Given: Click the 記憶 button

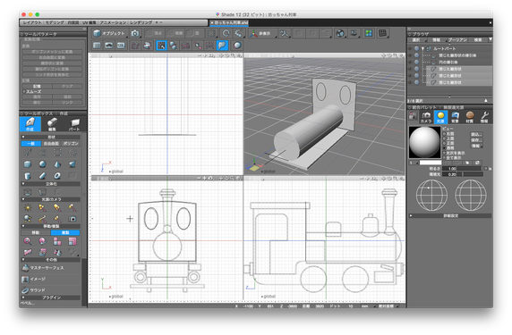Looking at the screenshot, I should 37,87.
